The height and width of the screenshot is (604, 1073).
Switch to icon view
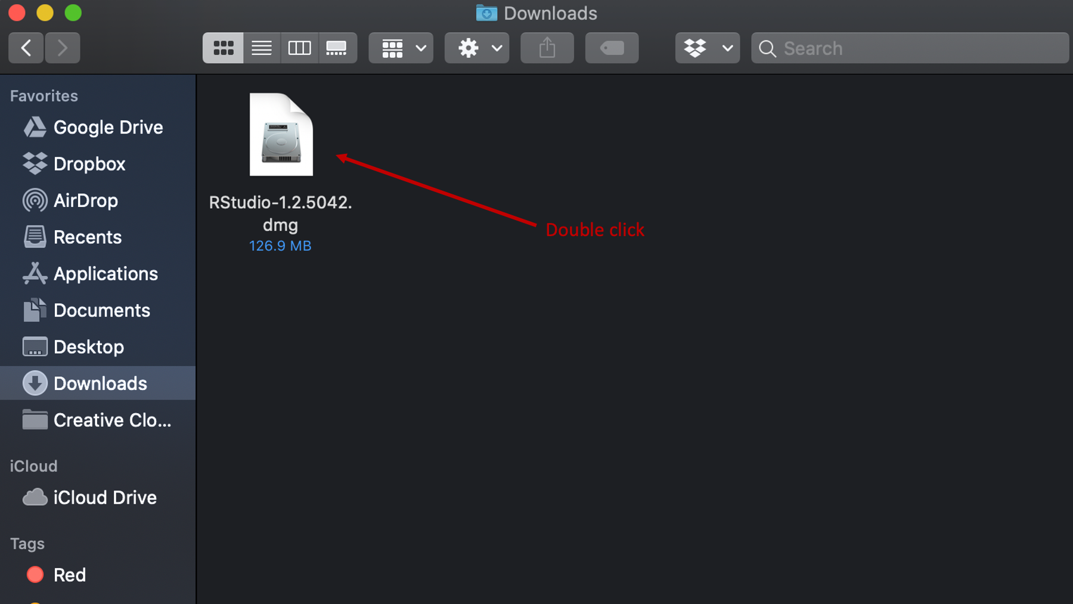(223, 48)
